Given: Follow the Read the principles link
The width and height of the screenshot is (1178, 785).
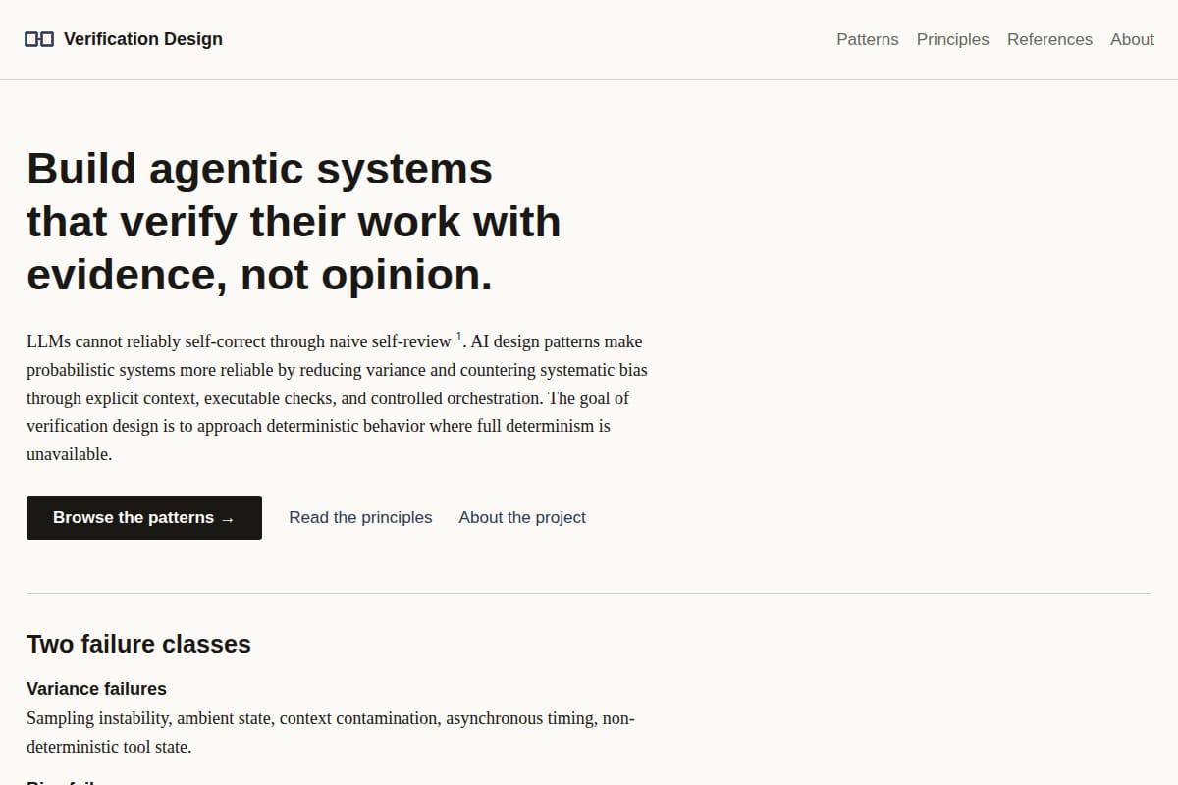Looking at the screenshot, I should 360,517.
